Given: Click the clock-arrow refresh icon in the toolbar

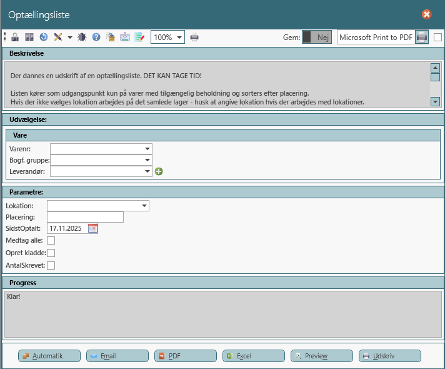Looking at the screenshot, I should [x=43, y=38].
